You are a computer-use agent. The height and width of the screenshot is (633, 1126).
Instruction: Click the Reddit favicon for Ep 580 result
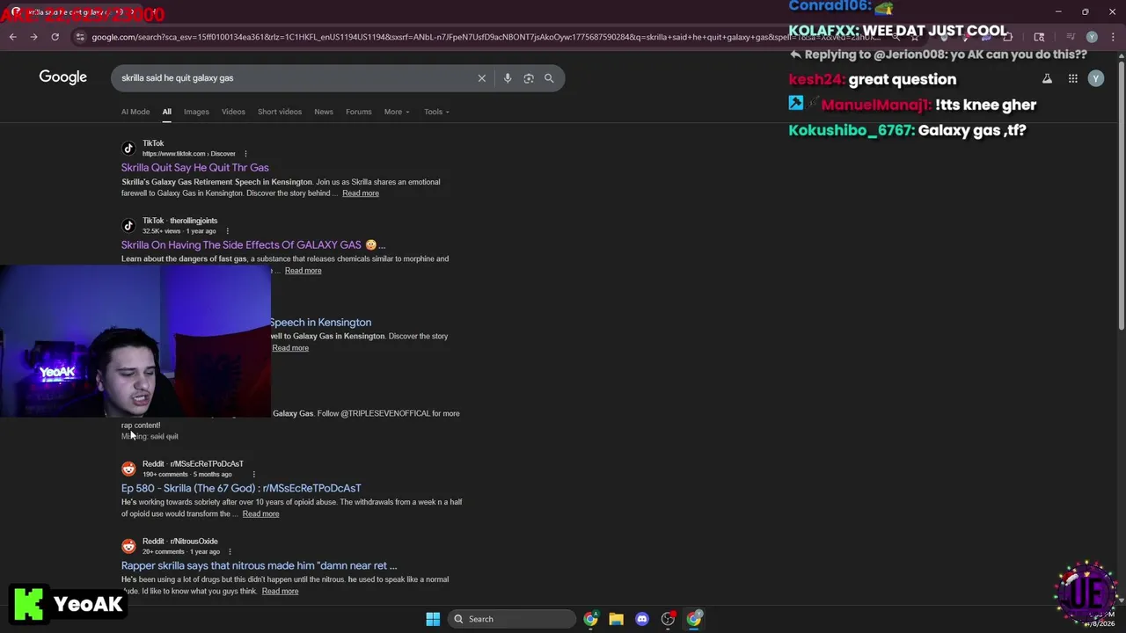128,469
